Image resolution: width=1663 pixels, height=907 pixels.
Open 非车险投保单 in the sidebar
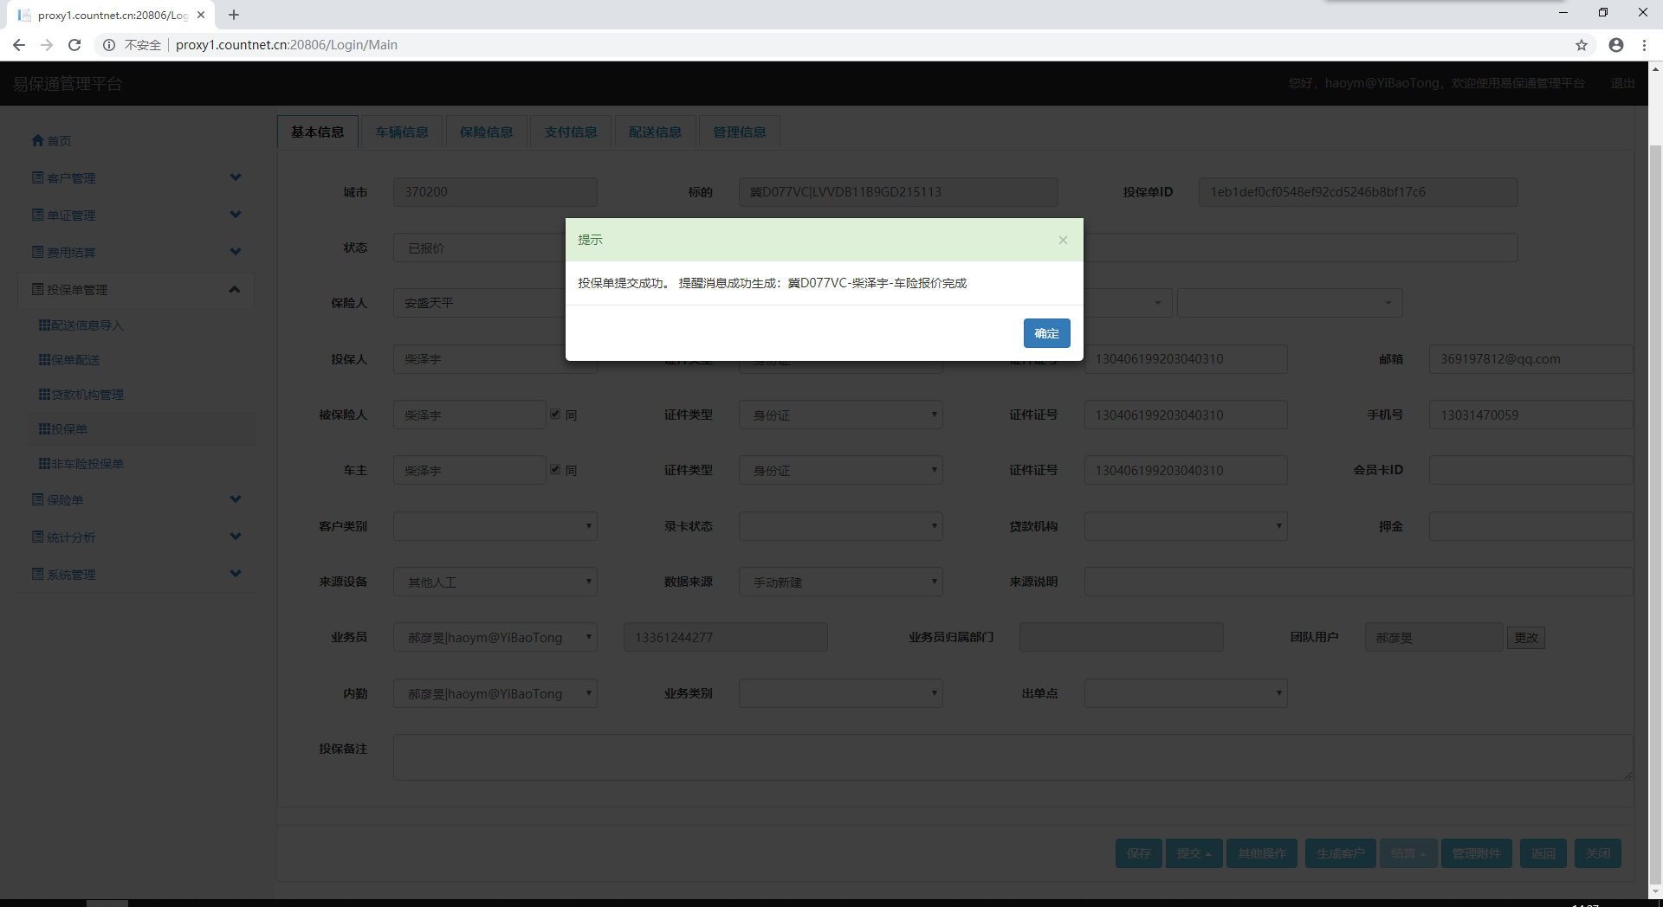coord(81,464)
